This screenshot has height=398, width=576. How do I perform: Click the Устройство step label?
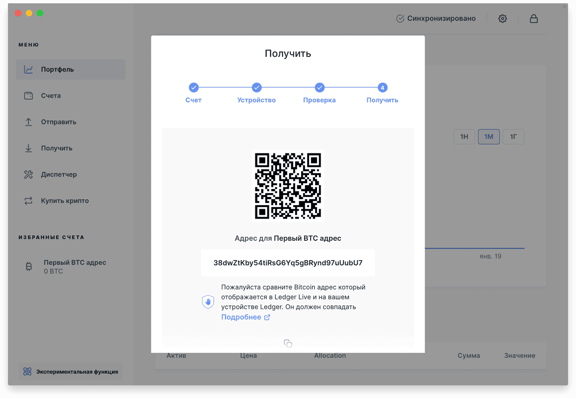257,100
